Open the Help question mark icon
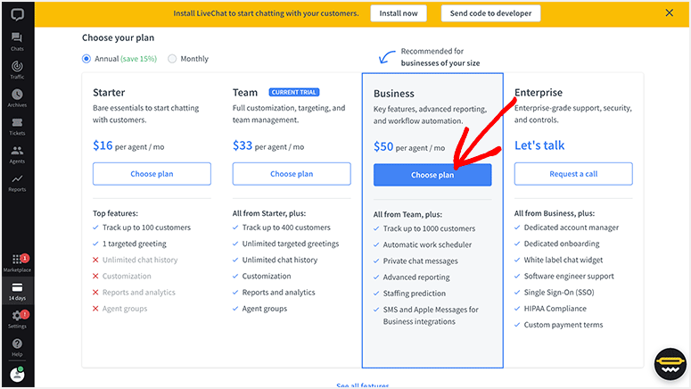Screen dimensions: 691x389 (x=17, y=347)
